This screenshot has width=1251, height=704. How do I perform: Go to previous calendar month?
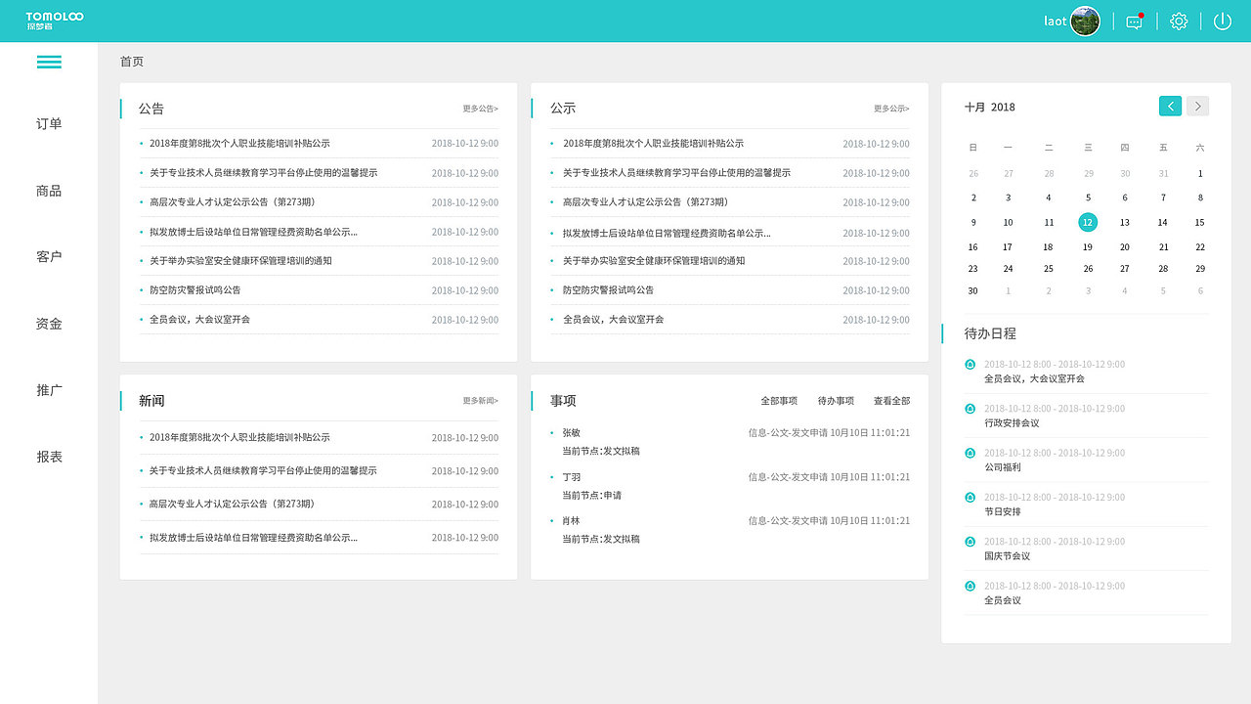point(1170,106)
